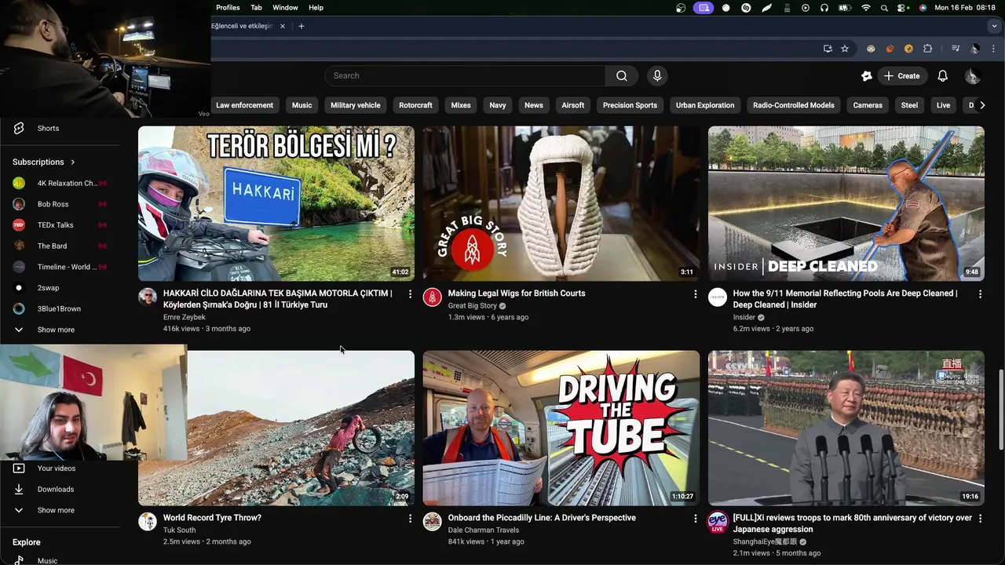Close the Eğlenceli ve etkileşimli tab
Viewport: 1005px width, 565px height.
283,26
